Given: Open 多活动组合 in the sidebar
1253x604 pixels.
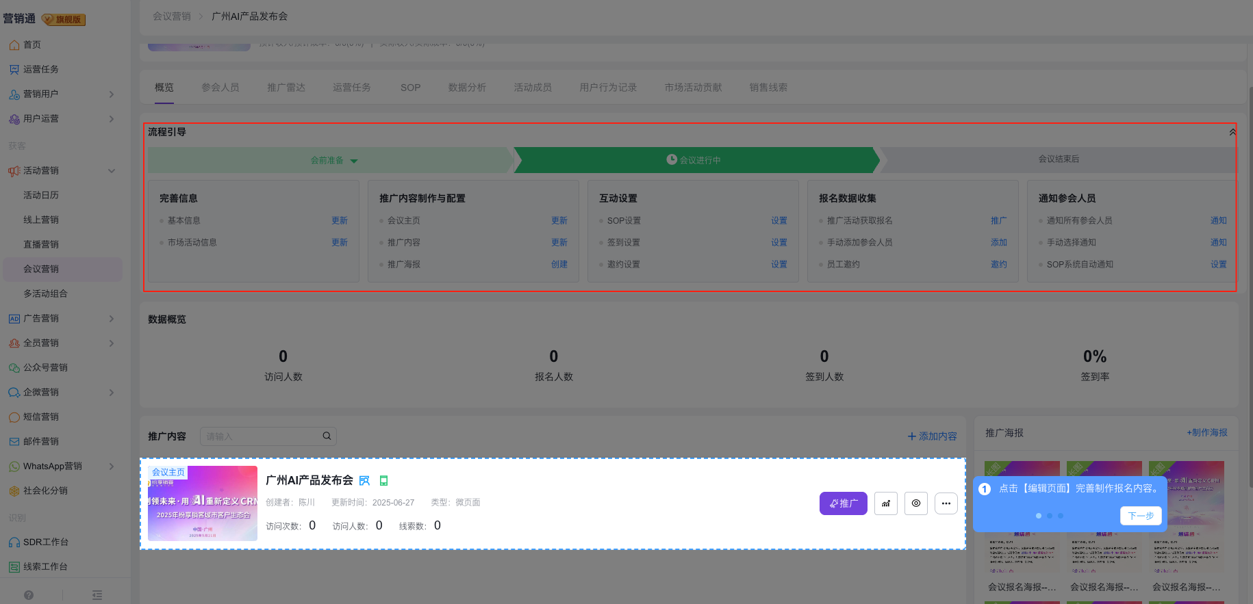Looking at the screenshot, I should click(45, 294).
